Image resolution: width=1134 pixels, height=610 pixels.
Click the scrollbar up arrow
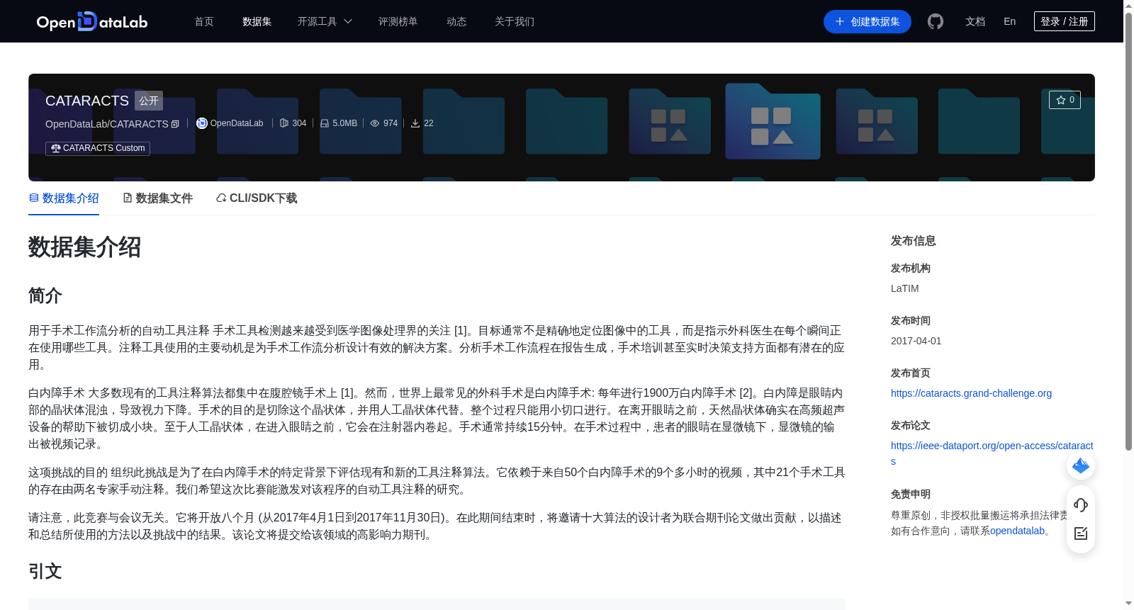click(x=1128, y=6)
